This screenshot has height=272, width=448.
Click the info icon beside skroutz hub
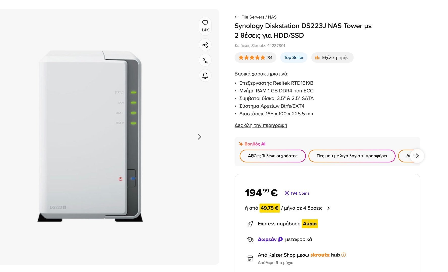tap(343, 255)
